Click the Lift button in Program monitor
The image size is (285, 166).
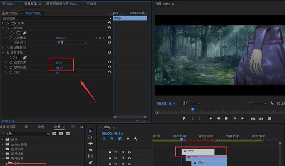253,118
